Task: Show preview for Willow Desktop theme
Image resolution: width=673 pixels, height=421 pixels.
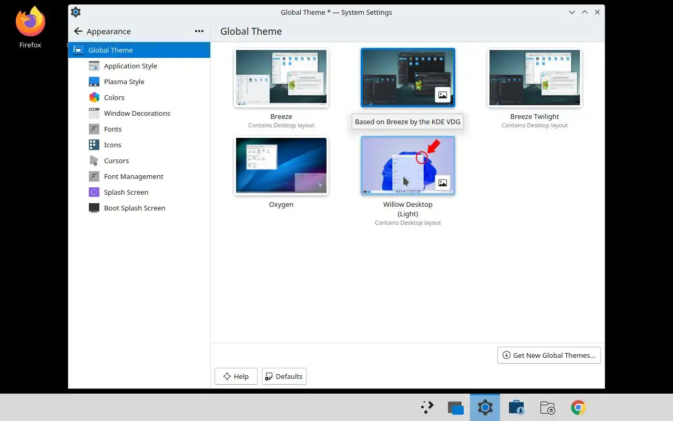Action: coord(443,183)
